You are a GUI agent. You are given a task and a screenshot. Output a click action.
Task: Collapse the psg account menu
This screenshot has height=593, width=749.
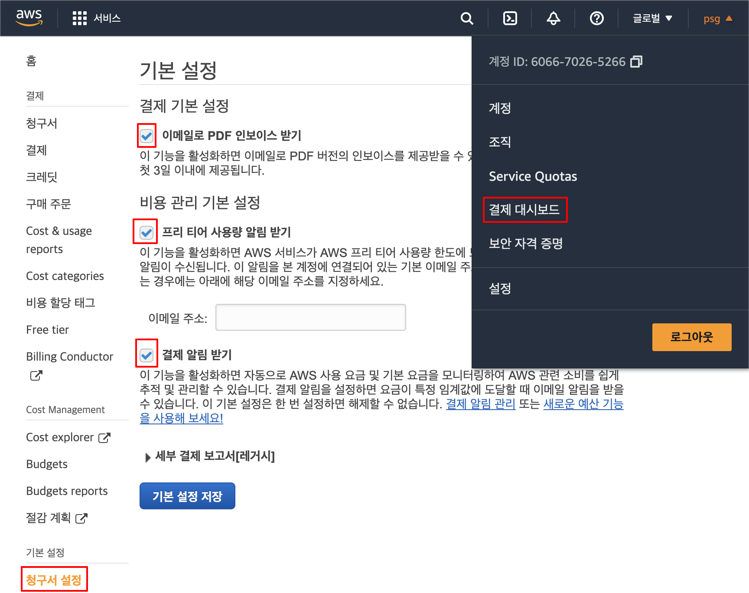coord(718,19)
